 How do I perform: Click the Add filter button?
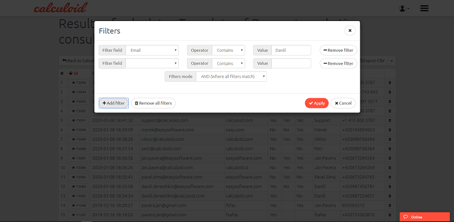pos(114,103)
